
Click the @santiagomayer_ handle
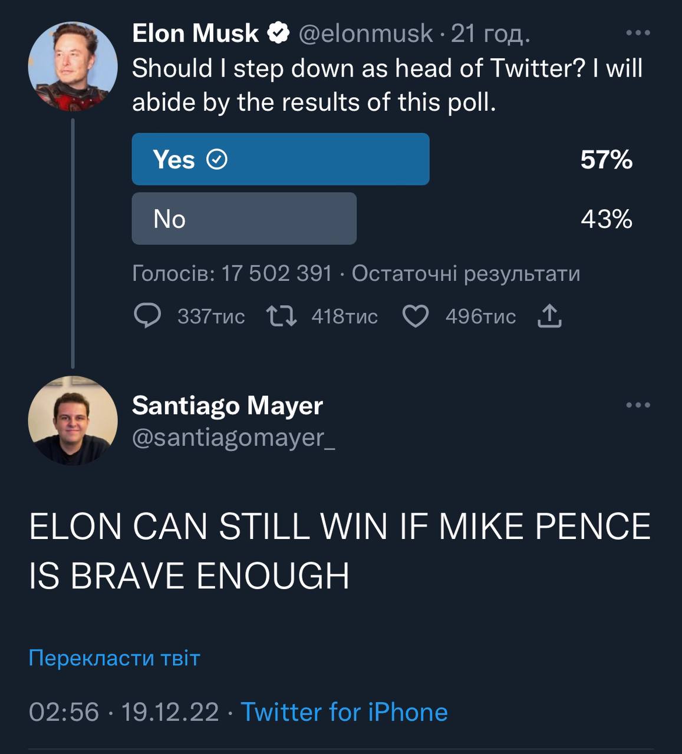click(x=233, y=438)
